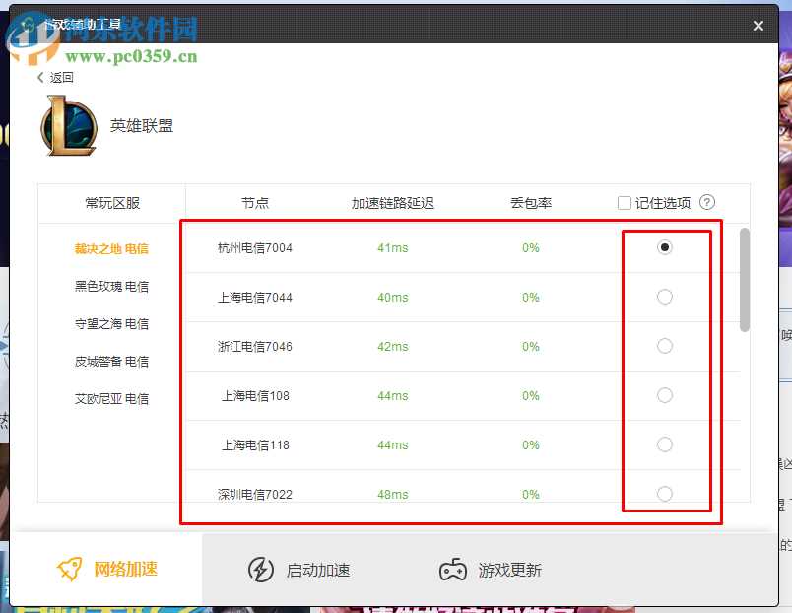Click the back chevron before 返回
The width and height of the screenshot is (792, 613).
(39, 77)
